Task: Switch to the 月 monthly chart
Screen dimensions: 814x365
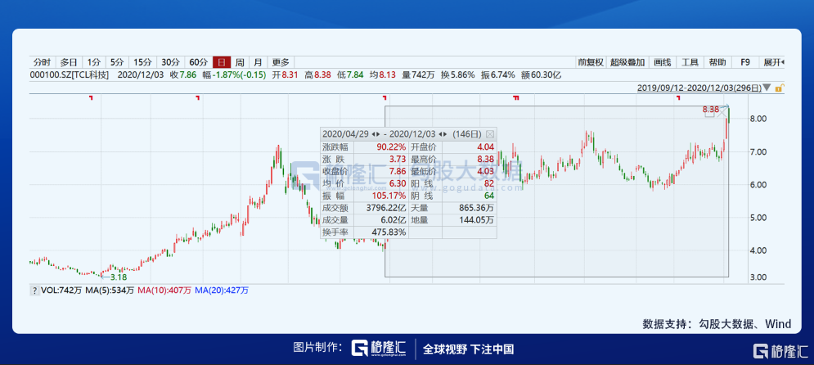Action: (258, 62)
